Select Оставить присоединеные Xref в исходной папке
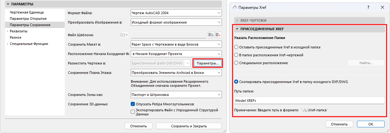 (x=236, y=47)
